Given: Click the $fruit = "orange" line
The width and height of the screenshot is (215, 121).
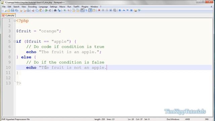Looking at the screenshot, I should [x=39, y=31].
